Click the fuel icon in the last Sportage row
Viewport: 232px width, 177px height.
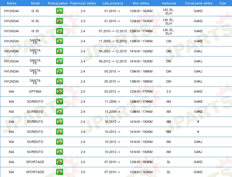59,172
